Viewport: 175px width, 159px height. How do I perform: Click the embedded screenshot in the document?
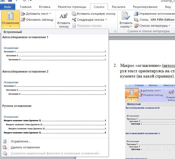[150, 122]
